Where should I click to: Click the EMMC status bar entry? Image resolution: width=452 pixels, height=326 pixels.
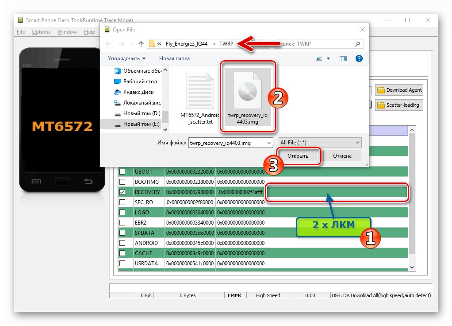235,295
